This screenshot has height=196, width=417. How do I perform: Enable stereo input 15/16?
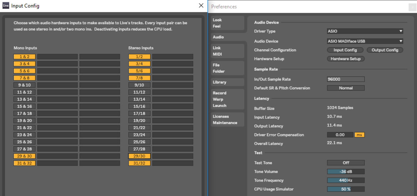(139, 106)
